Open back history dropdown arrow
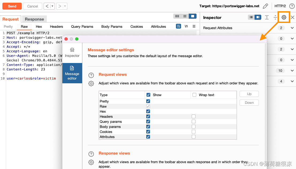Screen dimensions: 296x169 (52, 6)
